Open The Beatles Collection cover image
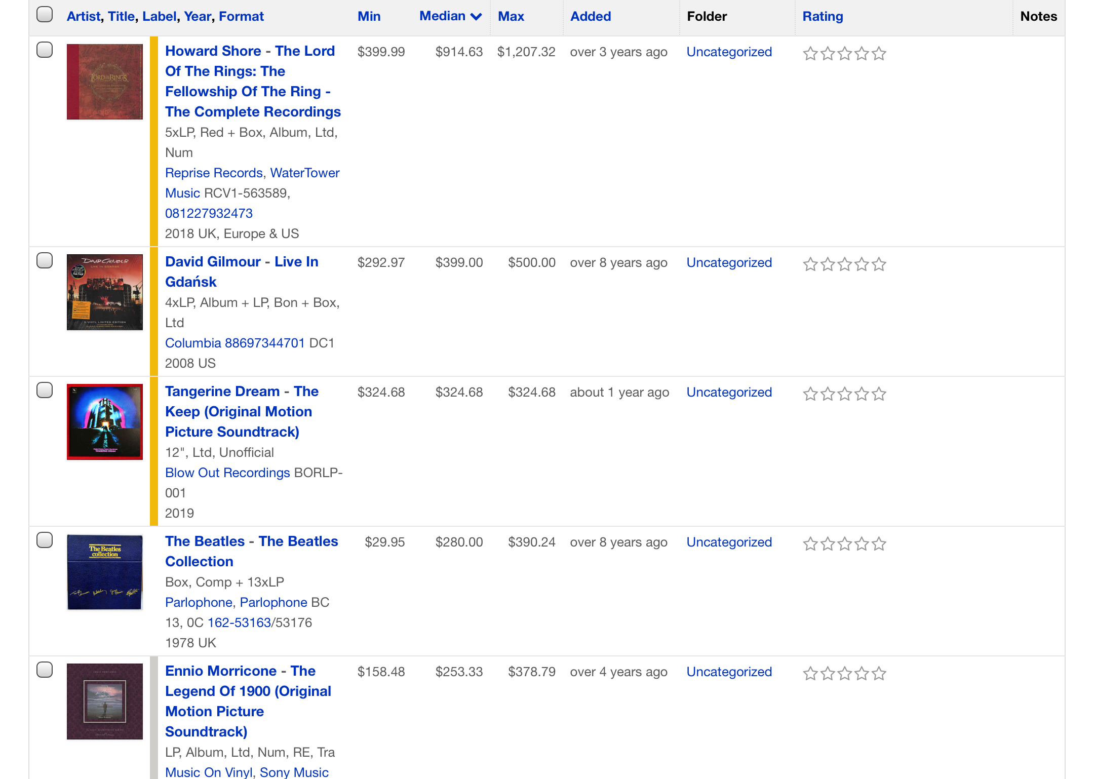The height and width of the screenshot is (779, 1094). point(105,572)
